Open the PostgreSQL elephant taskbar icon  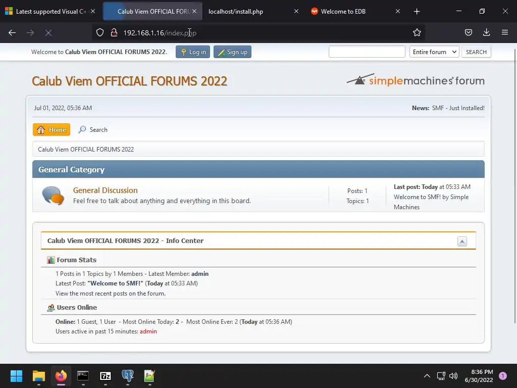128,376
